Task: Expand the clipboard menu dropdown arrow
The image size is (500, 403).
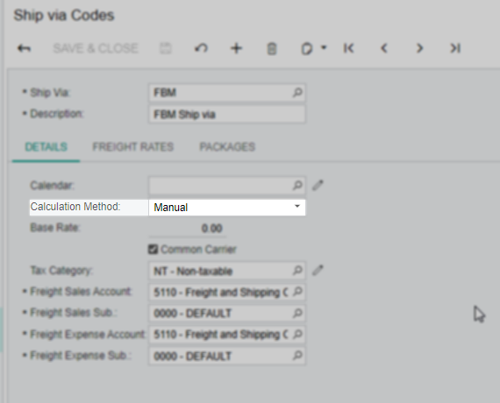Action: coord(324,48)
